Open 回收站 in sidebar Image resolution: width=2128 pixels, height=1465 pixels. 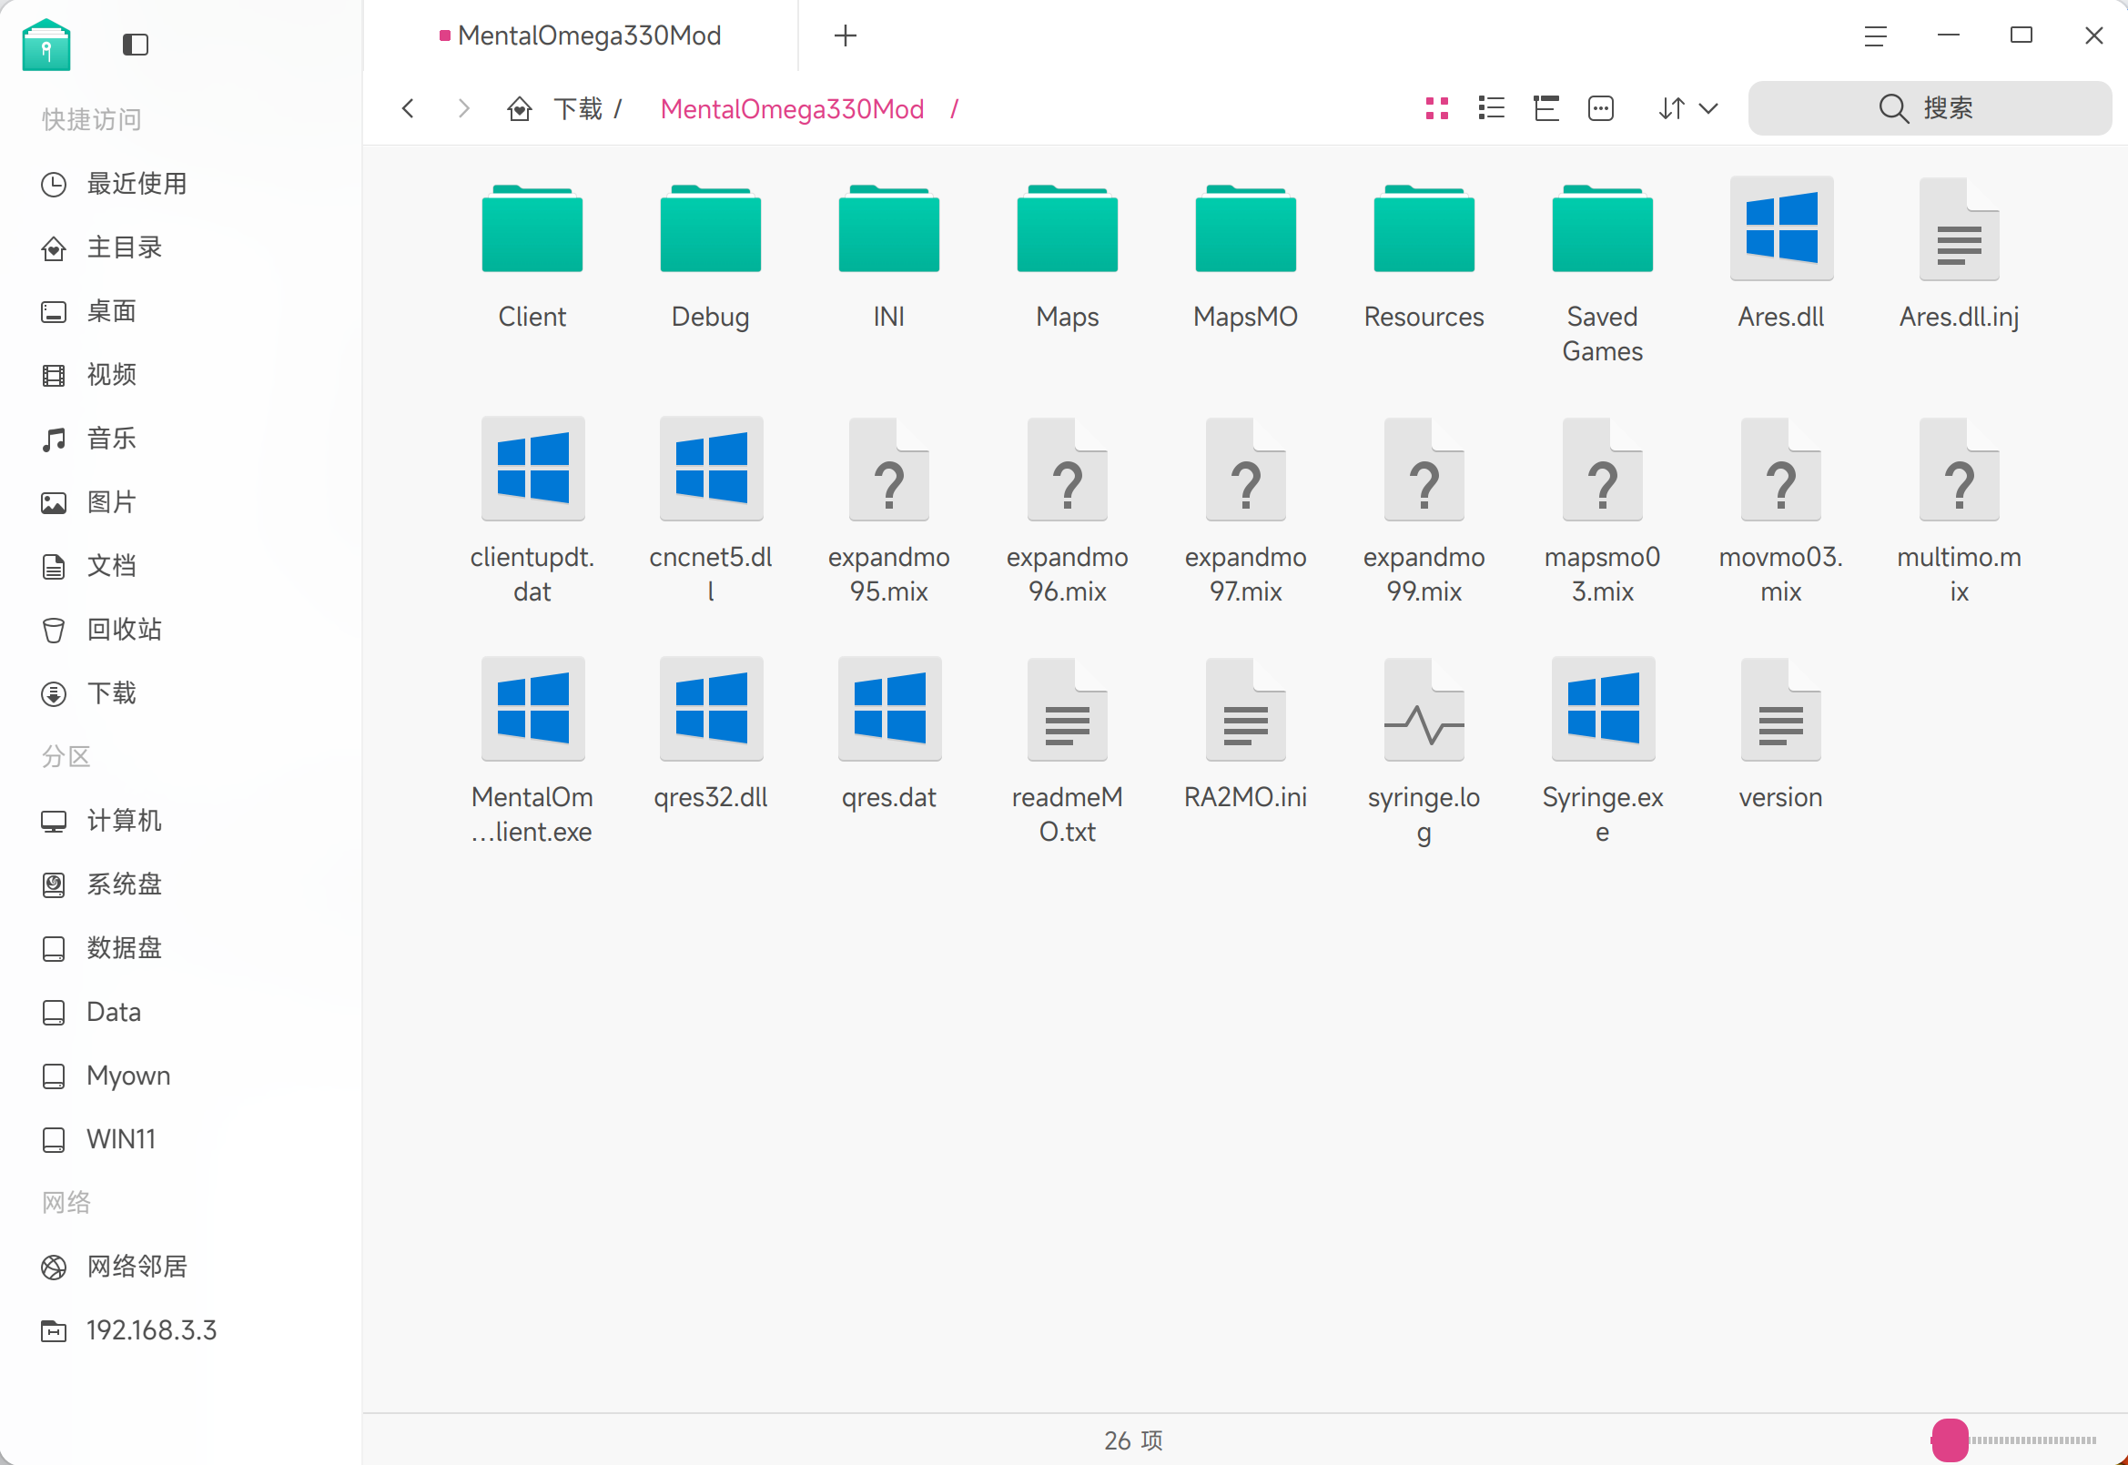coord(123,629)
